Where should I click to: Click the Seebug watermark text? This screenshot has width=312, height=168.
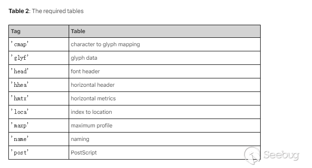[x=281, y=155]
